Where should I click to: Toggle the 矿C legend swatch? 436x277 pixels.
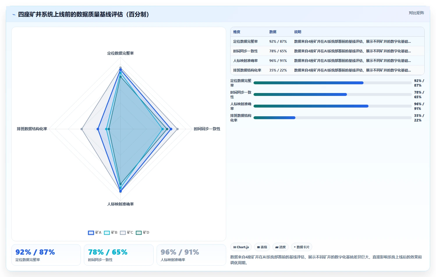[123, 233]
